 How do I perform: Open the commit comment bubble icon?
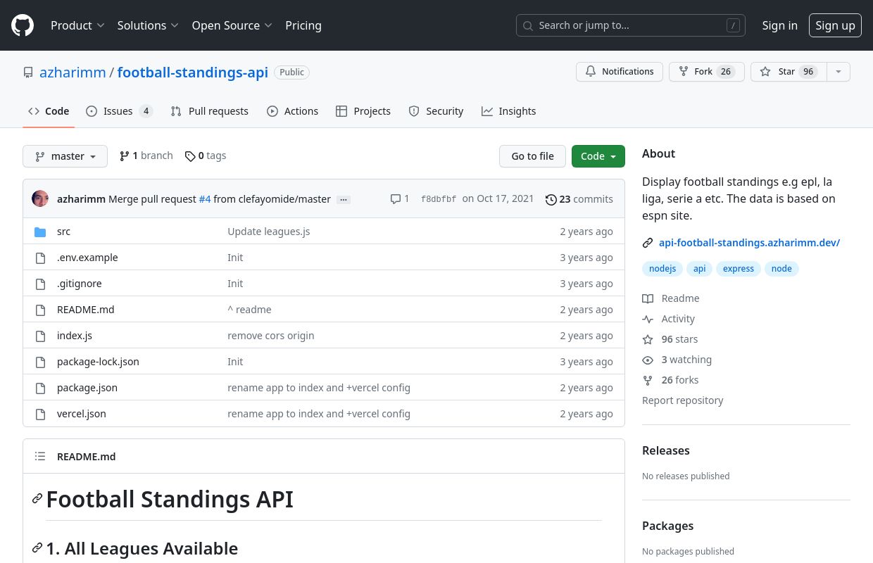(x=395, y=199)
